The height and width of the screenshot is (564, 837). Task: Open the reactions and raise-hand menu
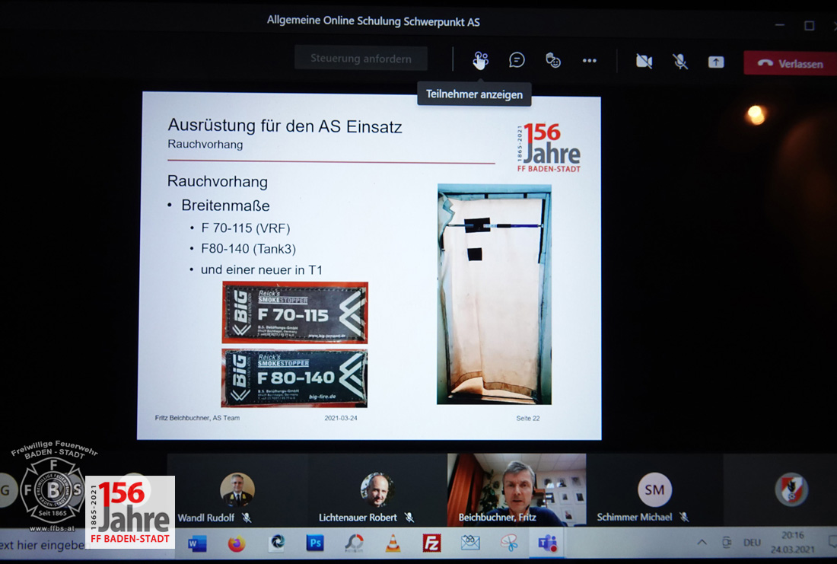tap(553, 60)
